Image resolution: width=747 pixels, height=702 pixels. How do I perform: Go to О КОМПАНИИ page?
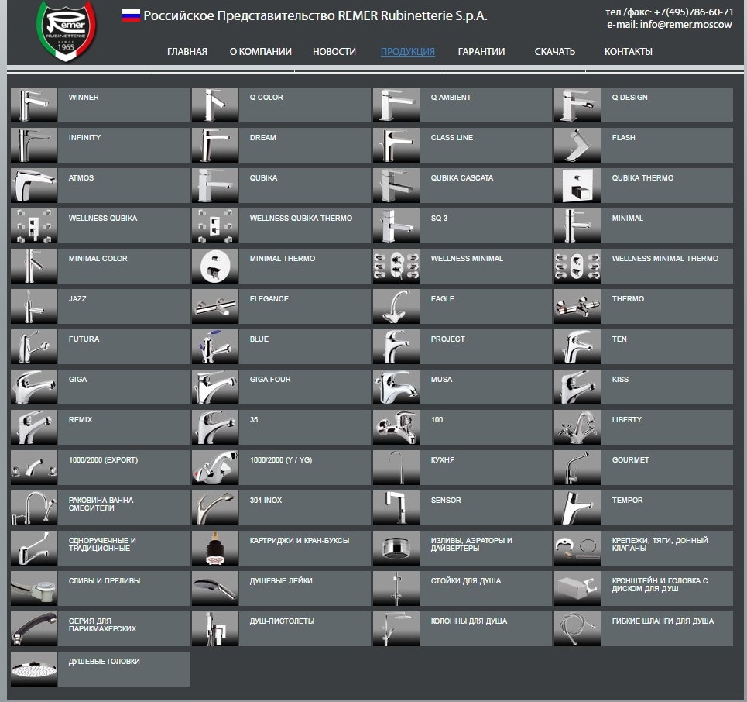click(x=261, y=51)
